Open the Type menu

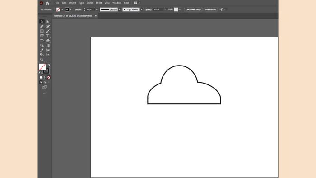tap(81, 3)
